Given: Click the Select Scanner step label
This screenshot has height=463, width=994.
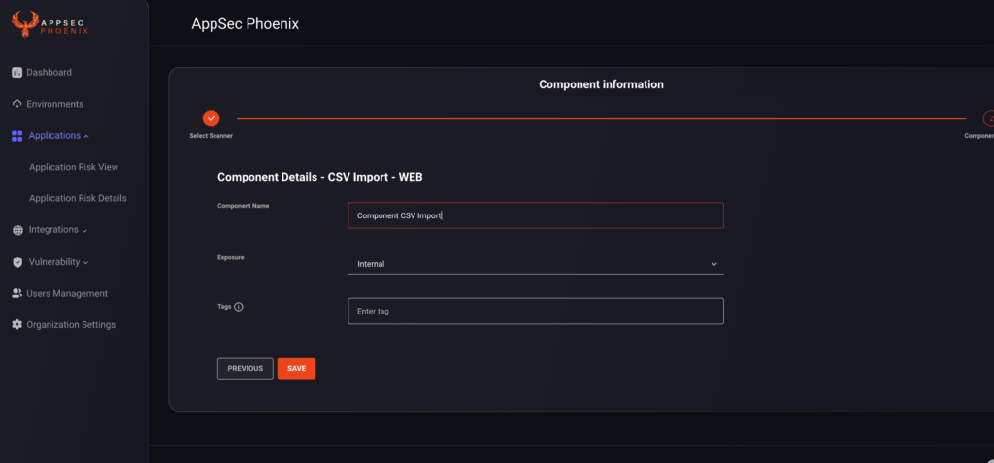Looking at the screenshot, I should [x=211, y=136].
